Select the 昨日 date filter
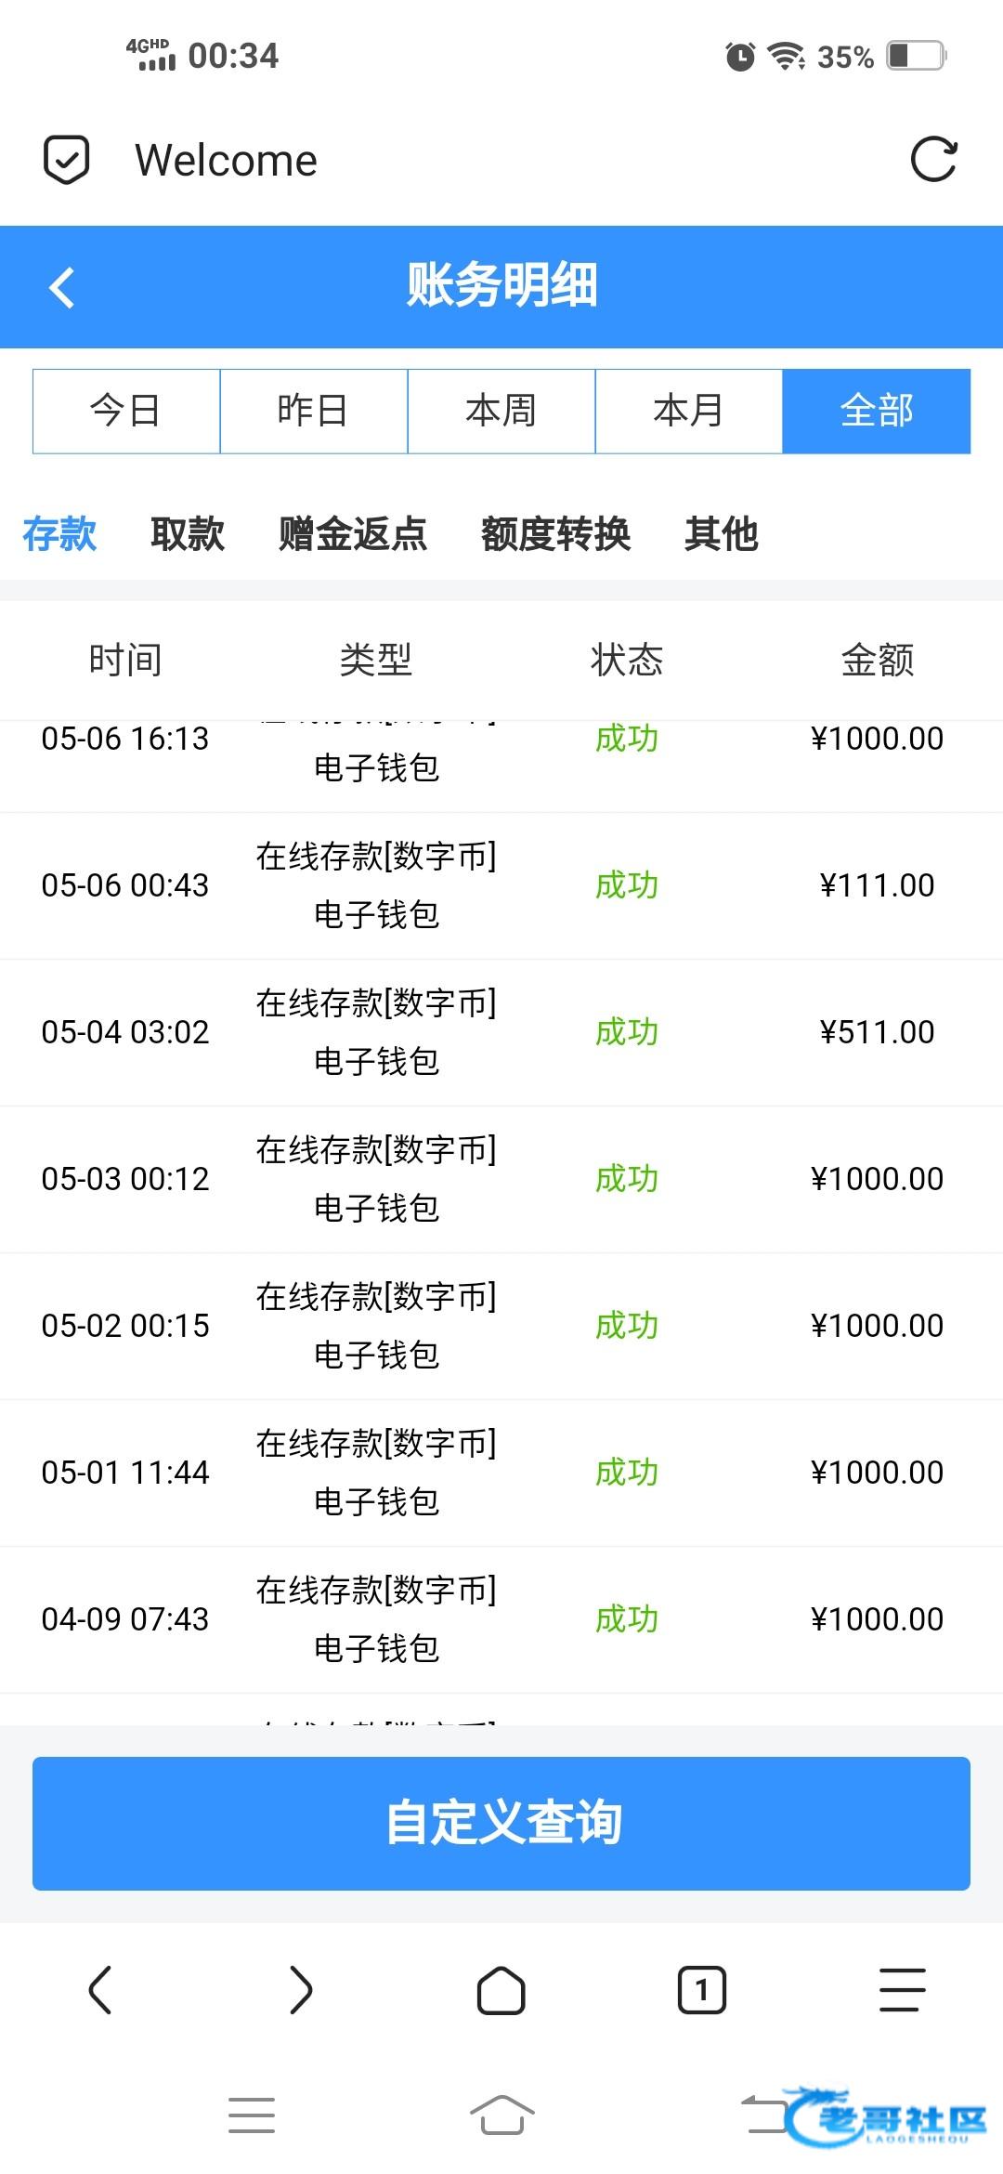Viewport: 1003px width, 2174px height. [x=314, y=411]
